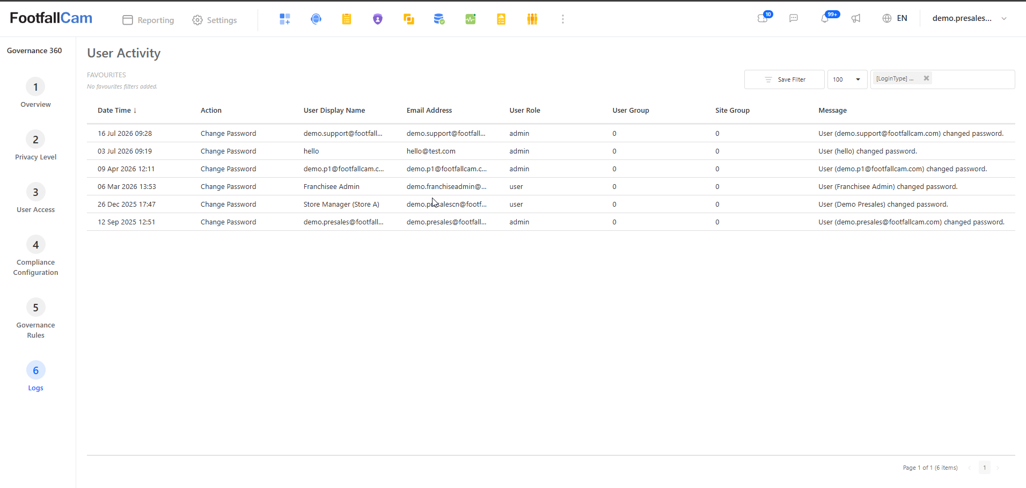Open the yellow clipboard icon in toolbar
The image size is (1026, 488).
click(347, 19)
